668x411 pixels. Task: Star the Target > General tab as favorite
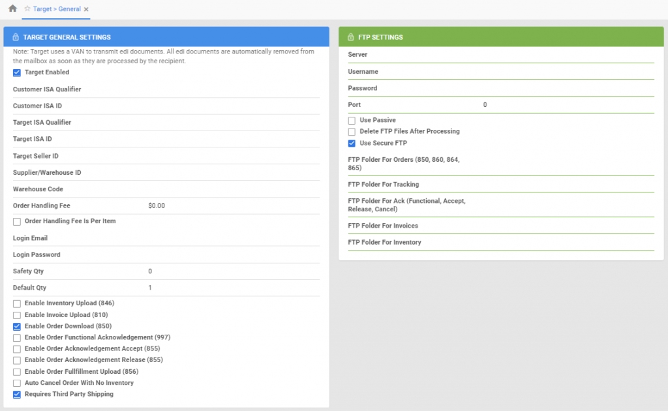pyautogui.click(x=27, y=9)
